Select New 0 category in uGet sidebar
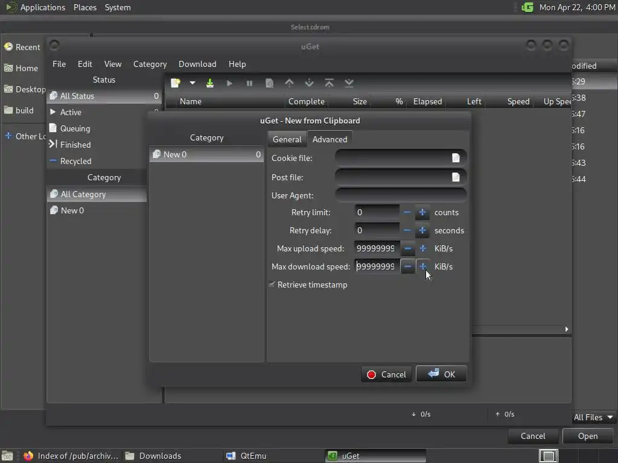The width and height of the screenshot is (618, 463). [x=97, y=210]
